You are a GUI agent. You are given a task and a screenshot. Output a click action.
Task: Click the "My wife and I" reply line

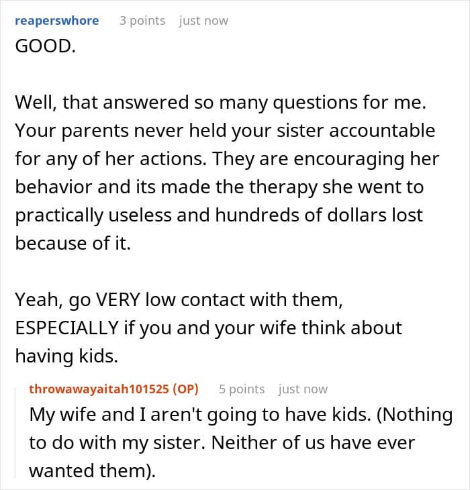[x=240, y=415]
